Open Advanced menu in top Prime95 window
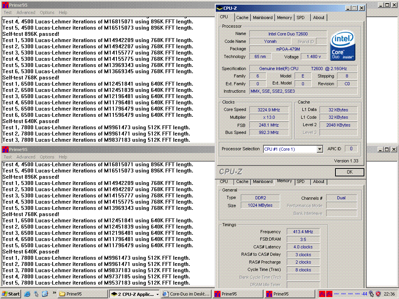This screenshot has height=299, width=399. click(x=26, y=12)
